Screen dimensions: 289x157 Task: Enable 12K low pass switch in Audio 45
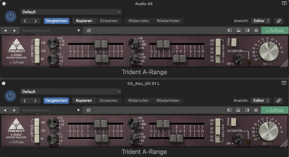(37, 51)
